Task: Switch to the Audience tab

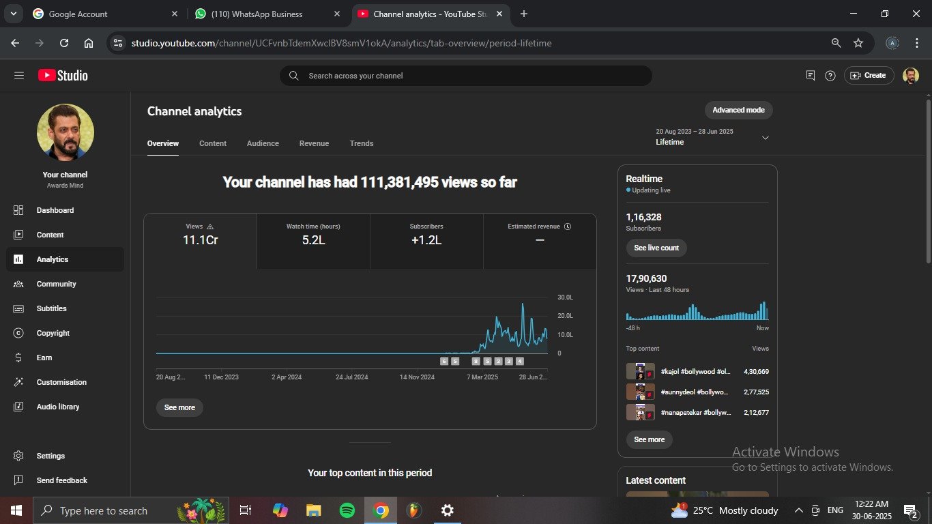Action: pos(263,143)
